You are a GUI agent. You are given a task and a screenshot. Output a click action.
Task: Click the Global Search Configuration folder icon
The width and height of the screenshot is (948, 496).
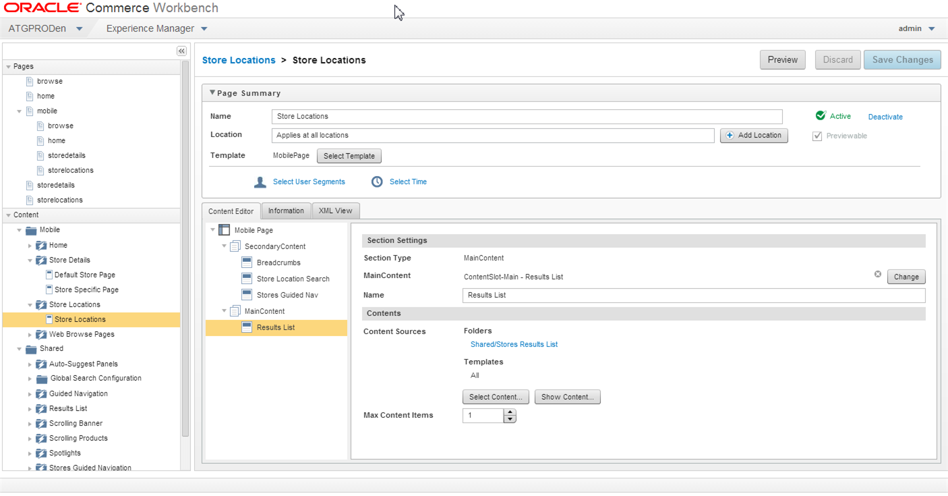click(x=42, y=379)
